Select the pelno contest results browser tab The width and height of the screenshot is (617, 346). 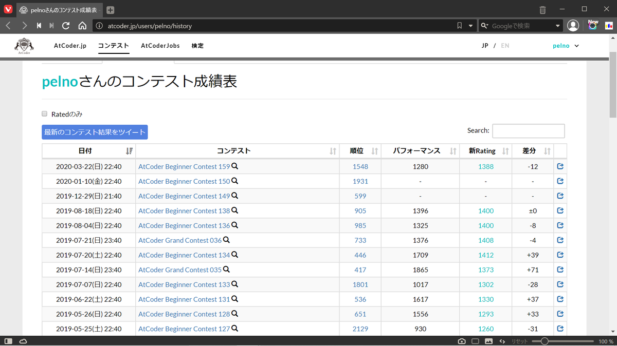pos(59,10)
